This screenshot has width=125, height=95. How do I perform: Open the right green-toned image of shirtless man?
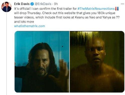click(x=97, y=62)
